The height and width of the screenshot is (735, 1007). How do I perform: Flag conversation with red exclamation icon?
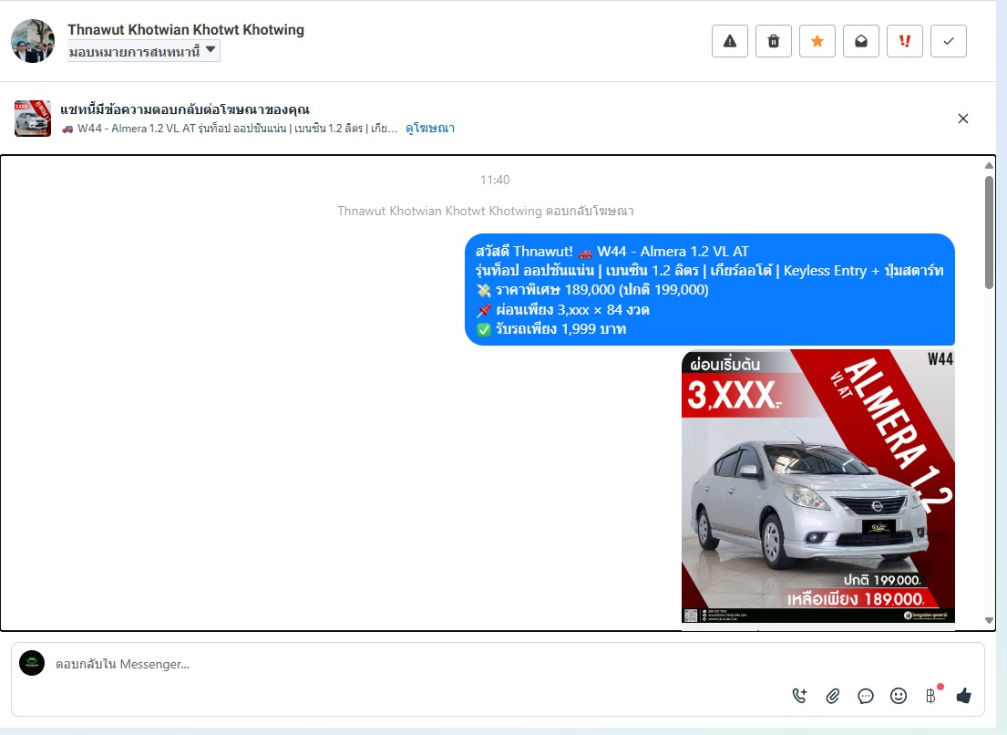pyautogui.click(x=904, y=41)
